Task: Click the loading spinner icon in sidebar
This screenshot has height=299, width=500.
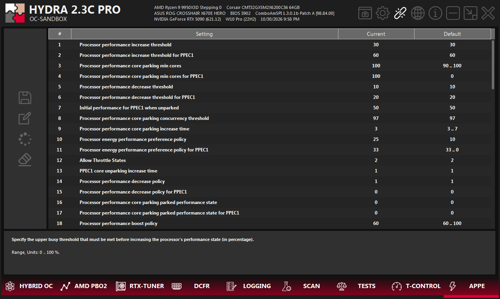Action: (x=25, y=139)
